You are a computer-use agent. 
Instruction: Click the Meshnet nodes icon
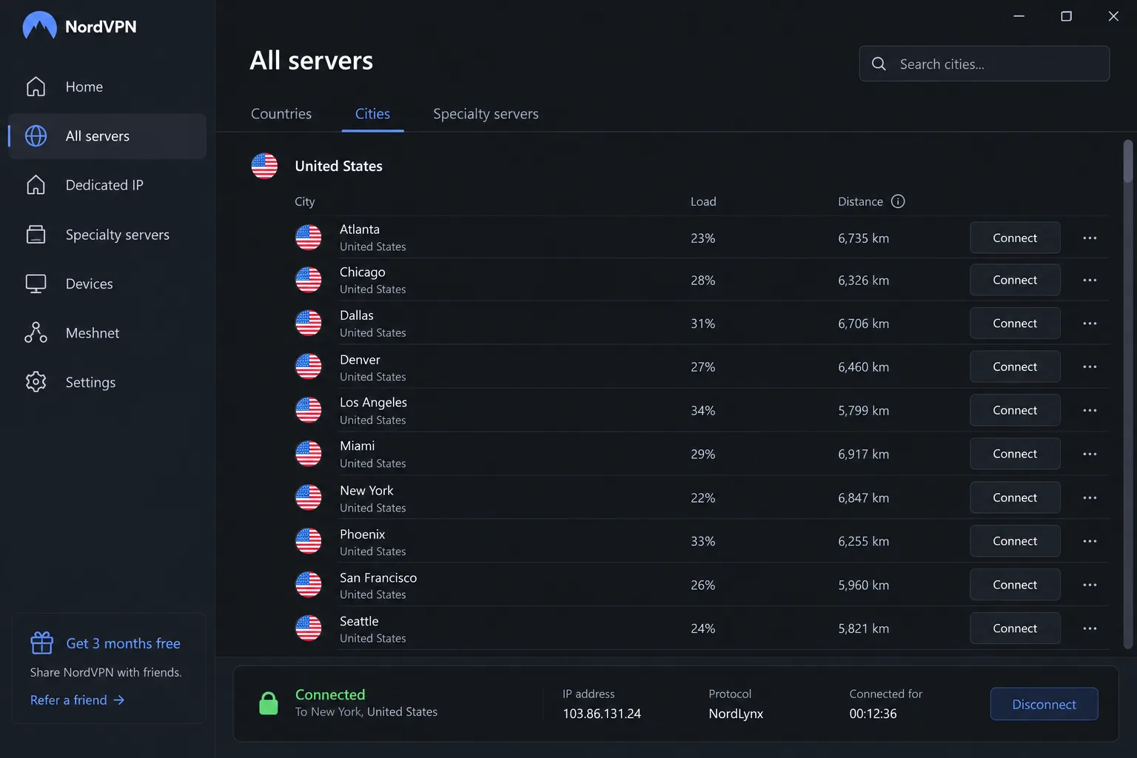36,333
